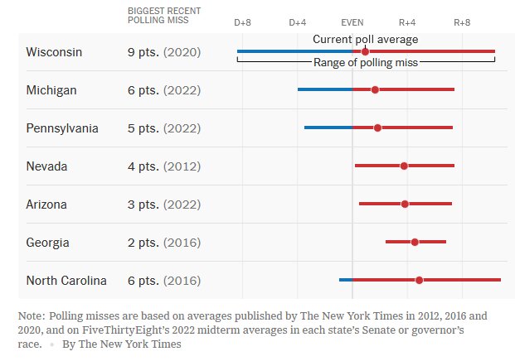Click the "By The New York Times" credit
The width and height of the screenshot is (515, 361).
pos(121,344)
